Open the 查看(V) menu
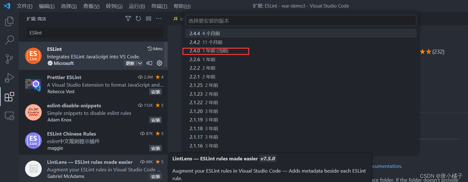The height and width of the screenshot is (182, 468). [91, 6]
